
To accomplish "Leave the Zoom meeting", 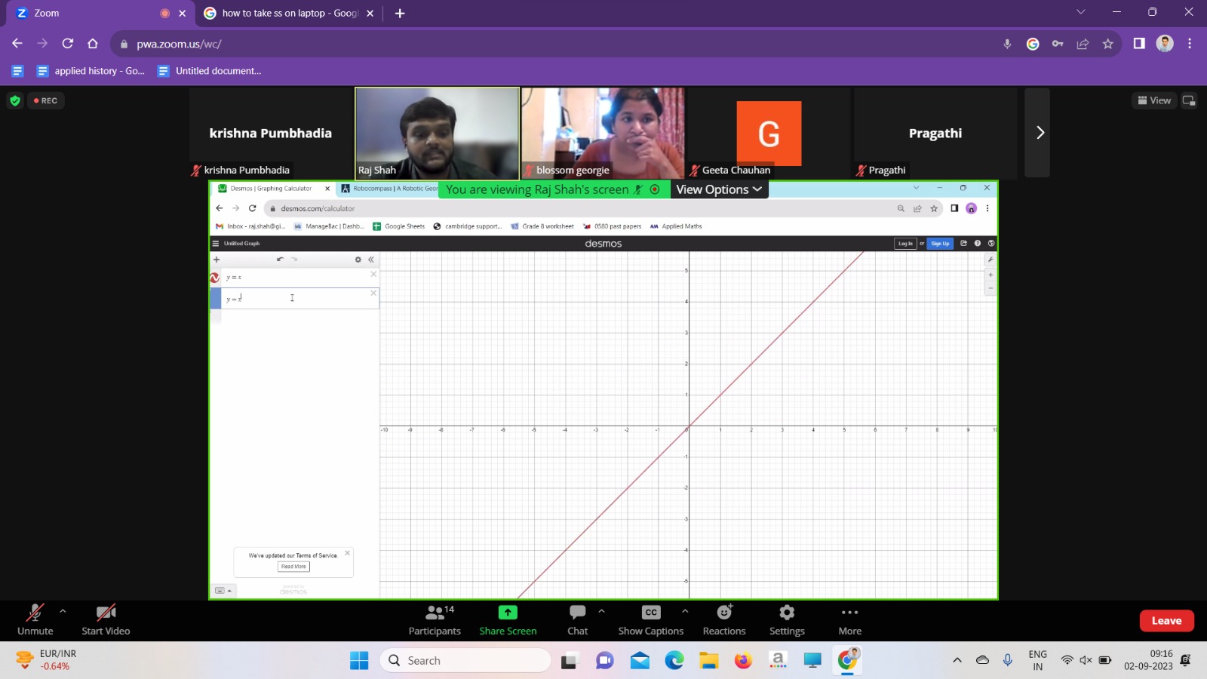I will [x=1166, y=621].
